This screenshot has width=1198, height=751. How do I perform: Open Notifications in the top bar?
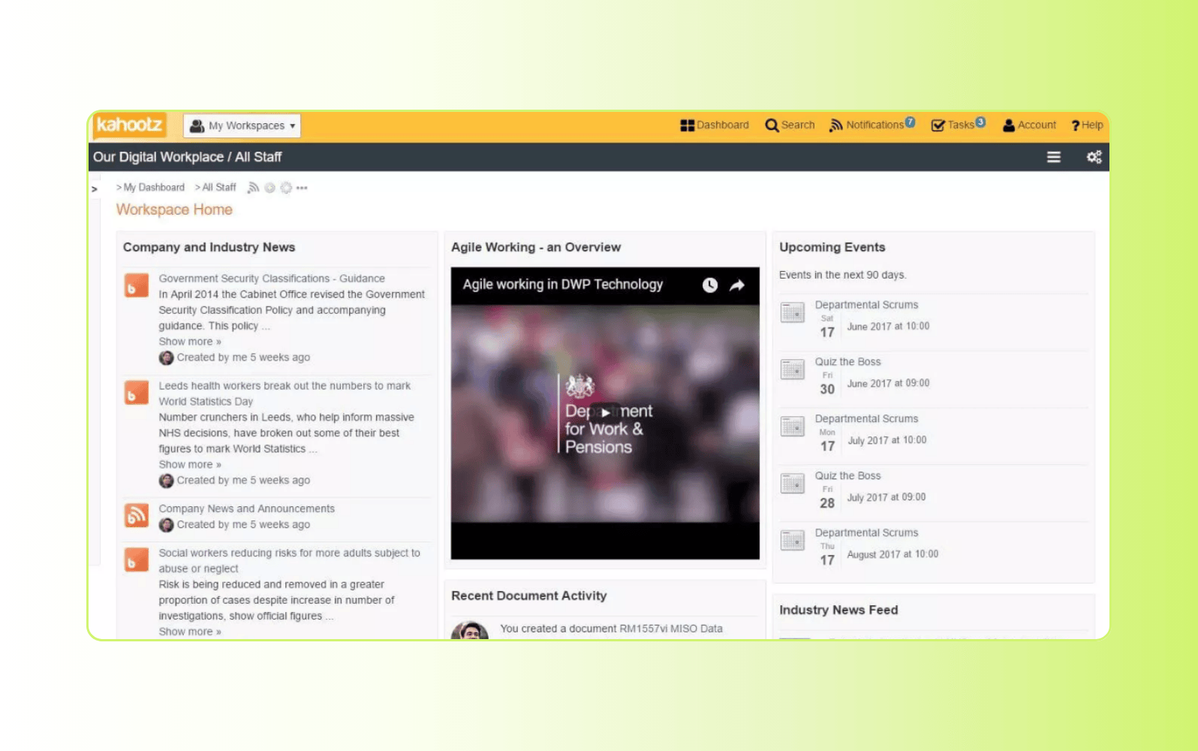871,125
